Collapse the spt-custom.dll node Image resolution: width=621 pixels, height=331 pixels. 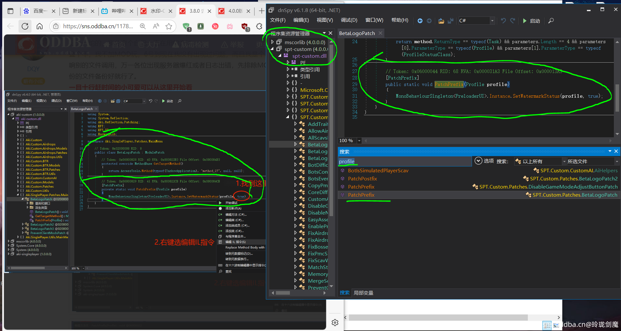279,56
